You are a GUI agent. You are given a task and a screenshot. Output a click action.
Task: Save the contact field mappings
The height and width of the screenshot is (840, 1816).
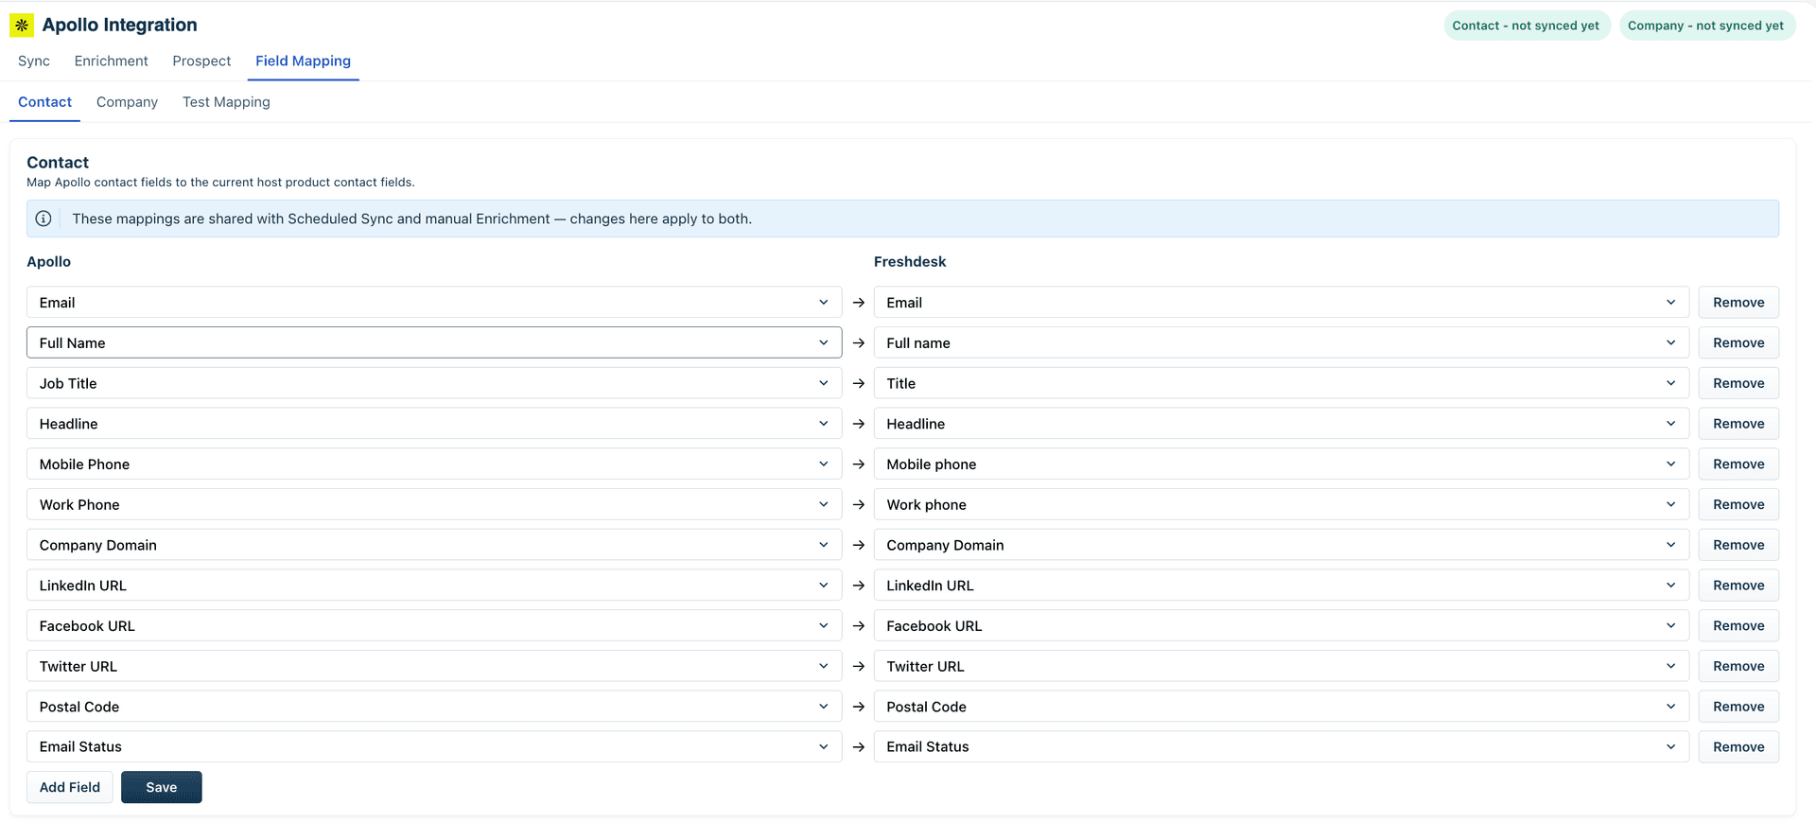point(162,787)
